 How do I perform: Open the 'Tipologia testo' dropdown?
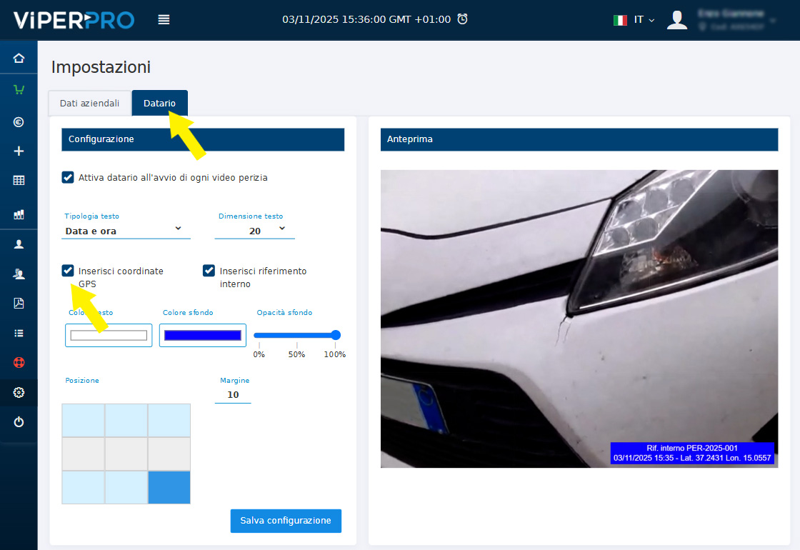pyautogui.click(x=126, y=230)
